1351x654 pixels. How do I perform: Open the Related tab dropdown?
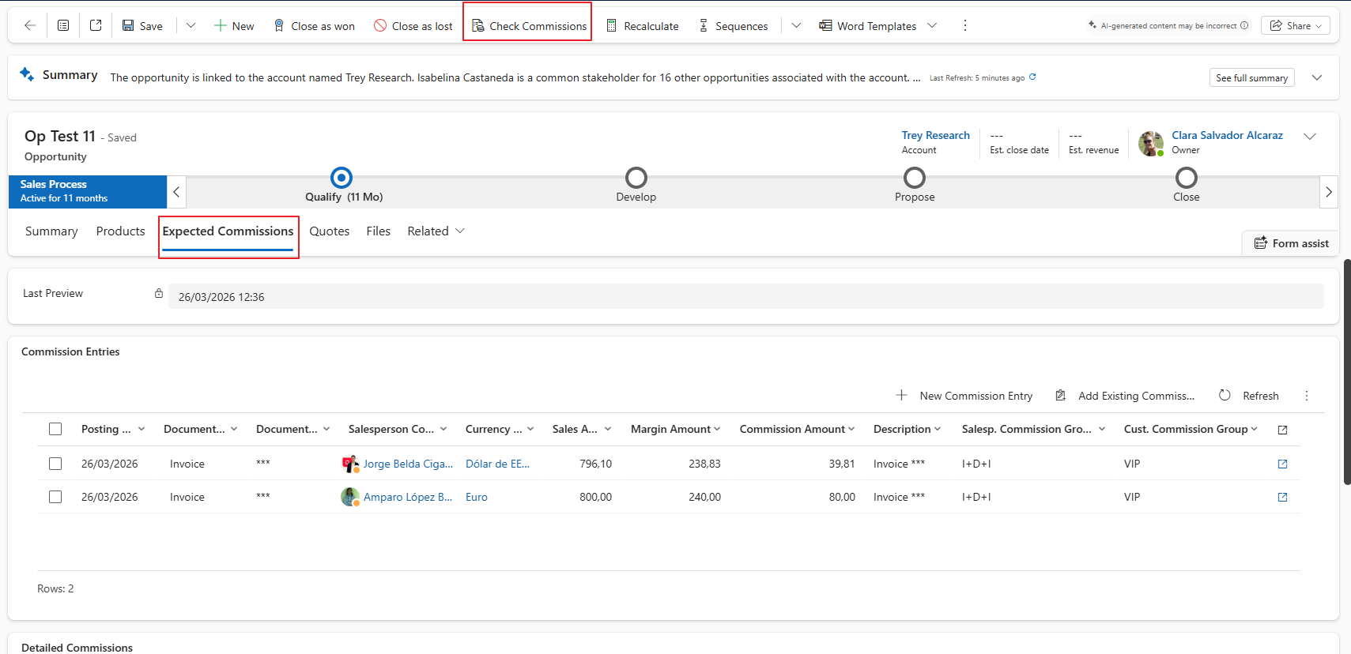(436, 231)
